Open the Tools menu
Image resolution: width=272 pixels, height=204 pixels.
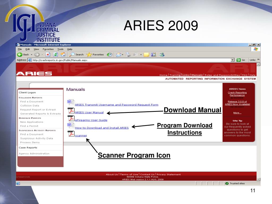coord(60,49)
